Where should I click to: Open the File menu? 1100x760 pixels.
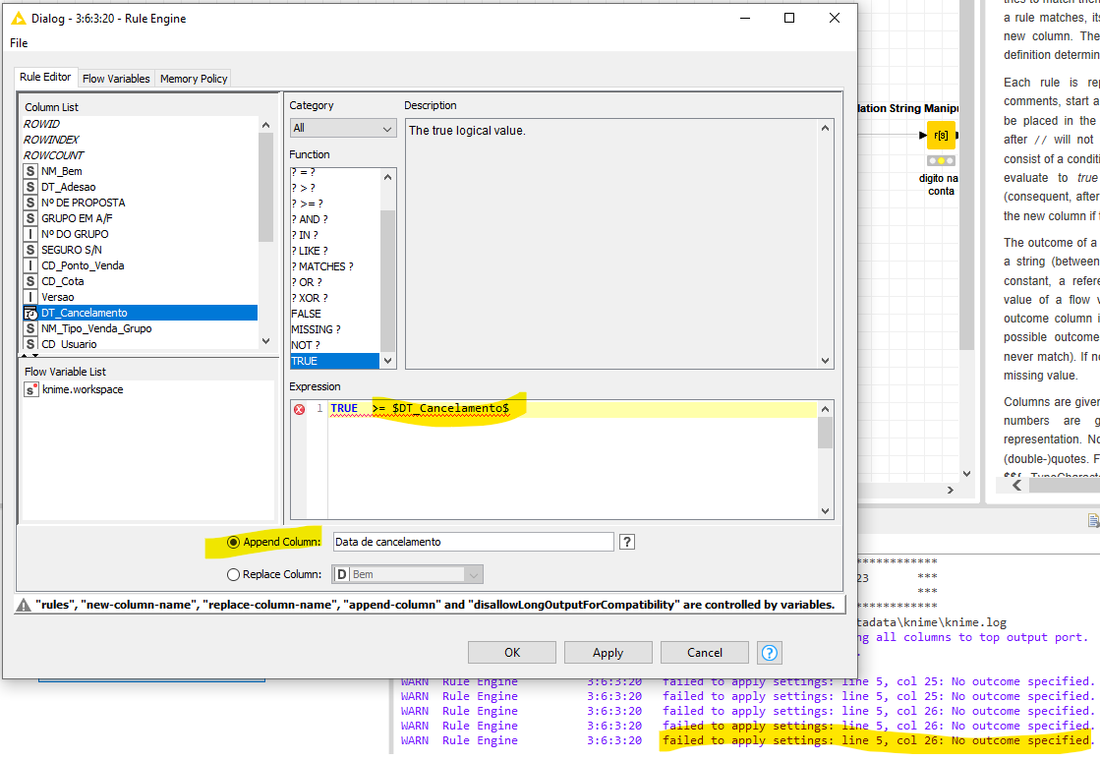(19, 43)
